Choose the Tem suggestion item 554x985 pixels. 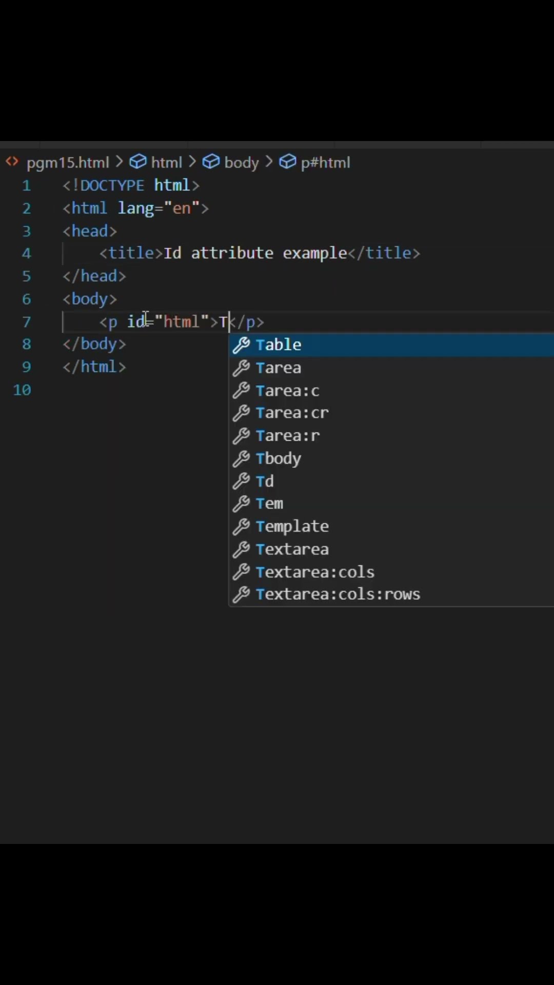coord(269,504)
